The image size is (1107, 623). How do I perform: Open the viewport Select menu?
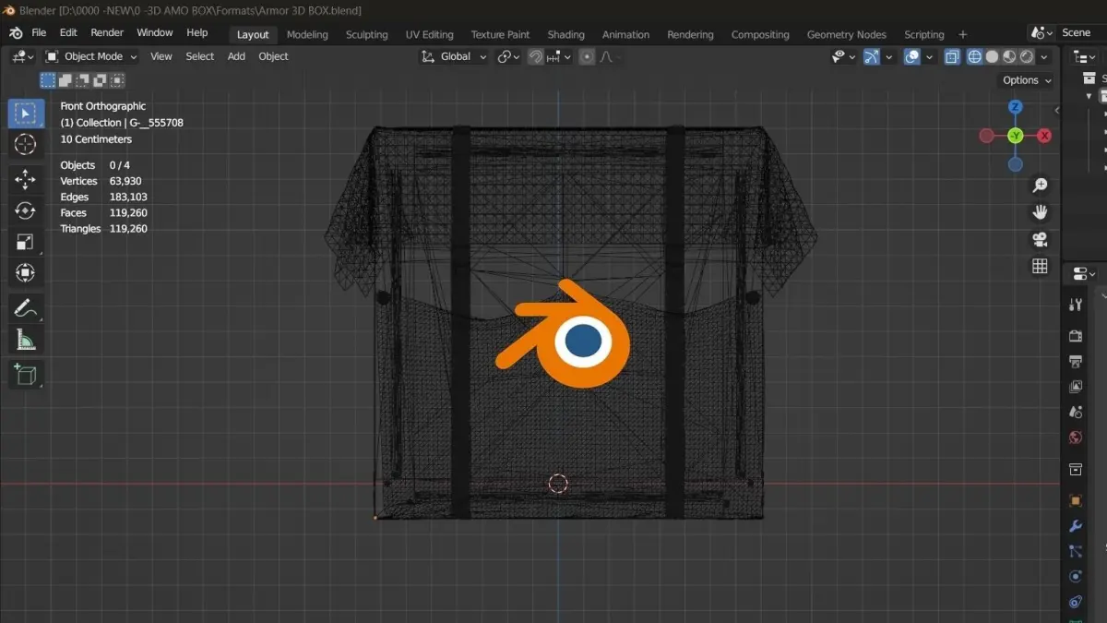coord(200,56)
